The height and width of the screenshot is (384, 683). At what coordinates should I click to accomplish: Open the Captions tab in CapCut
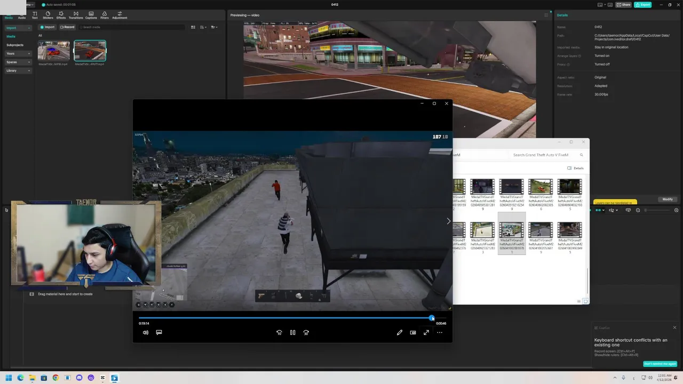91,15
